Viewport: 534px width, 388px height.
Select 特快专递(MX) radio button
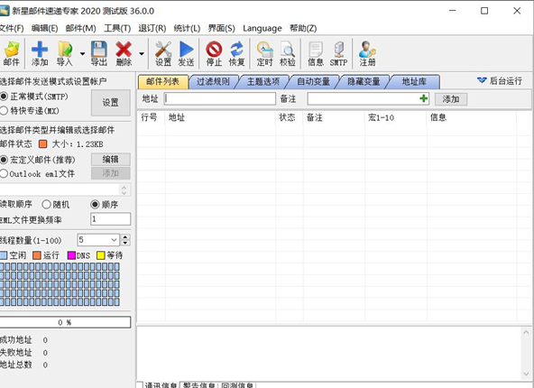pyautogui.click(x=4, y=110)
